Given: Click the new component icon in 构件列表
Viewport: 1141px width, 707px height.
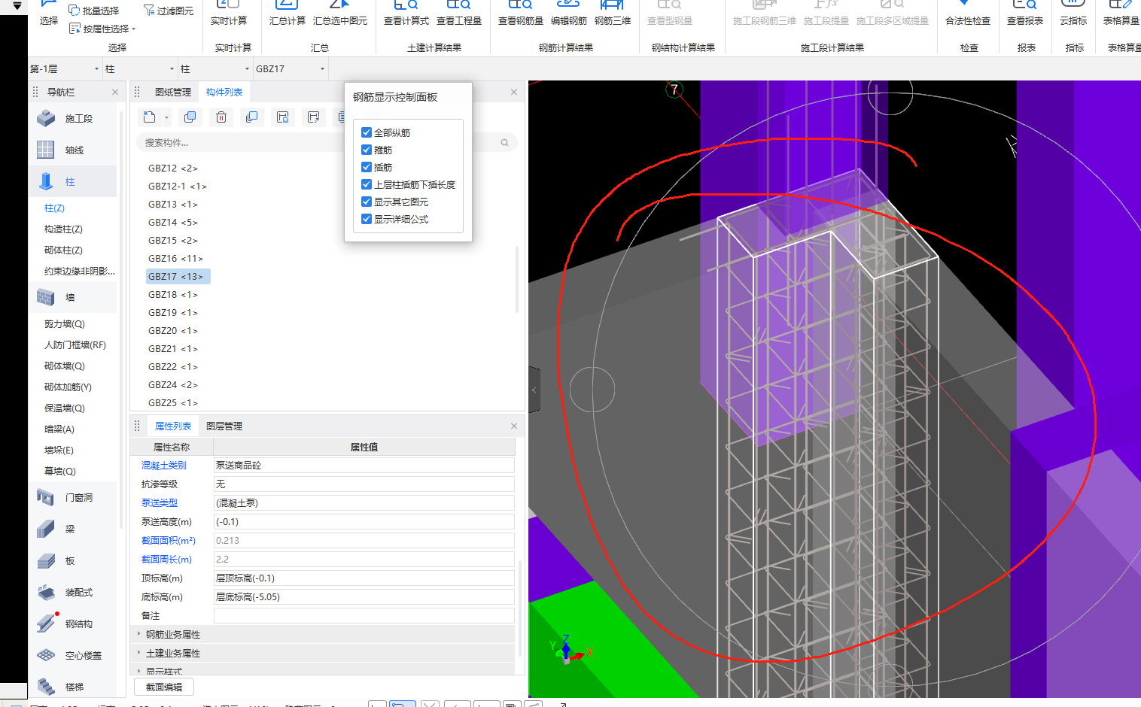Looking at the screenshot, I should 149,117.
